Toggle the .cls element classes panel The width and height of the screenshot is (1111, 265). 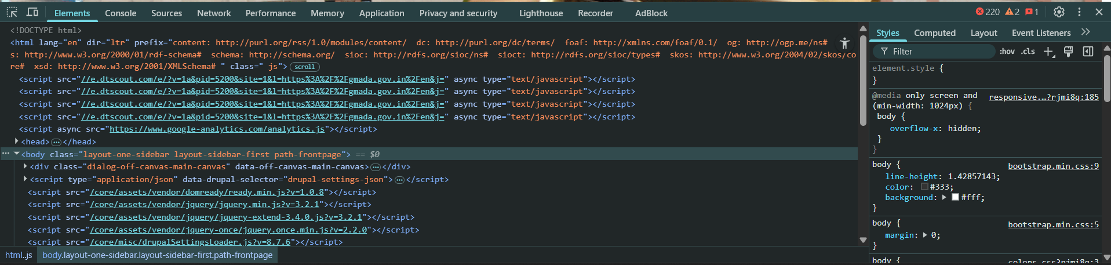coord(1028,52)
